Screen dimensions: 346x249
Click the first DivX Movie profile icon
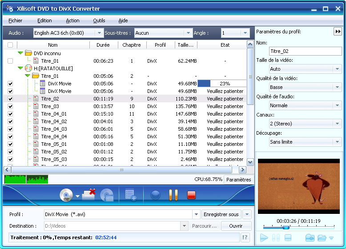(43, 83)
